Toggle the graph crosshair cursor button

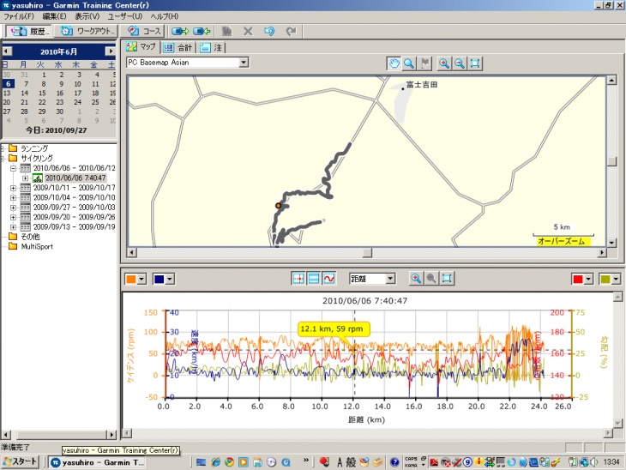tap(298, 279)
